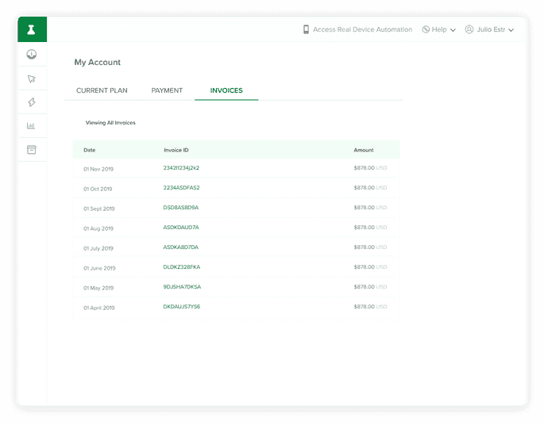Switch to the Payment tab
This screenshot has width=544, height=425.
167,90
